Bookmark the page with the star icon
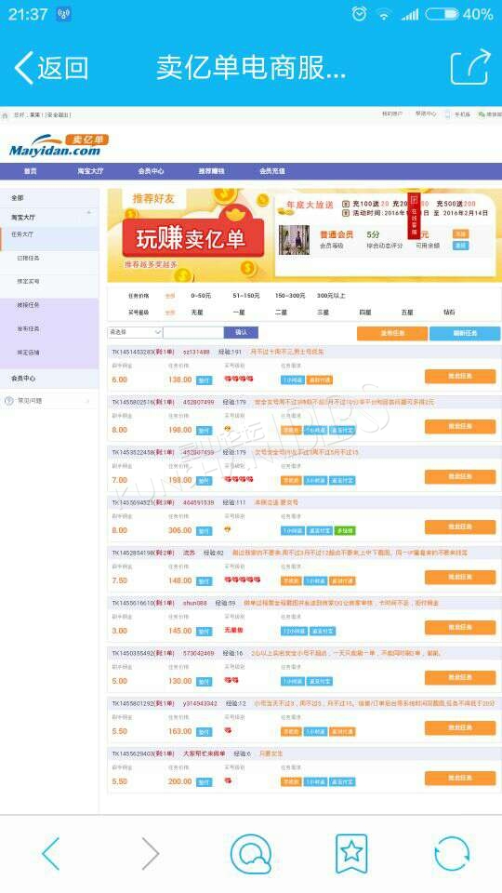The image size is (502, 893). pyautogui.click(x=351, y=853)
